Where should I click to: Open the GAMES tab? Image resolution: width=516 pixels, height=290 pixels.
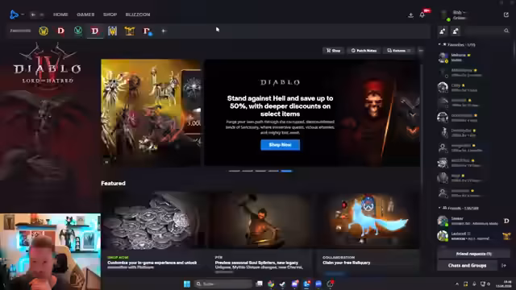coord(85,14)
